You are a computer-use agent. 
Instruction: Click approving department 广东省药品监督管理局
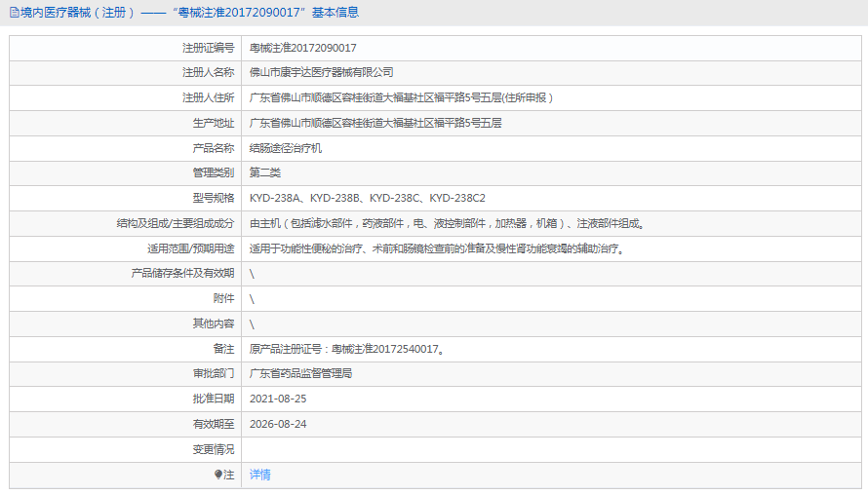(x=300, y=373)
